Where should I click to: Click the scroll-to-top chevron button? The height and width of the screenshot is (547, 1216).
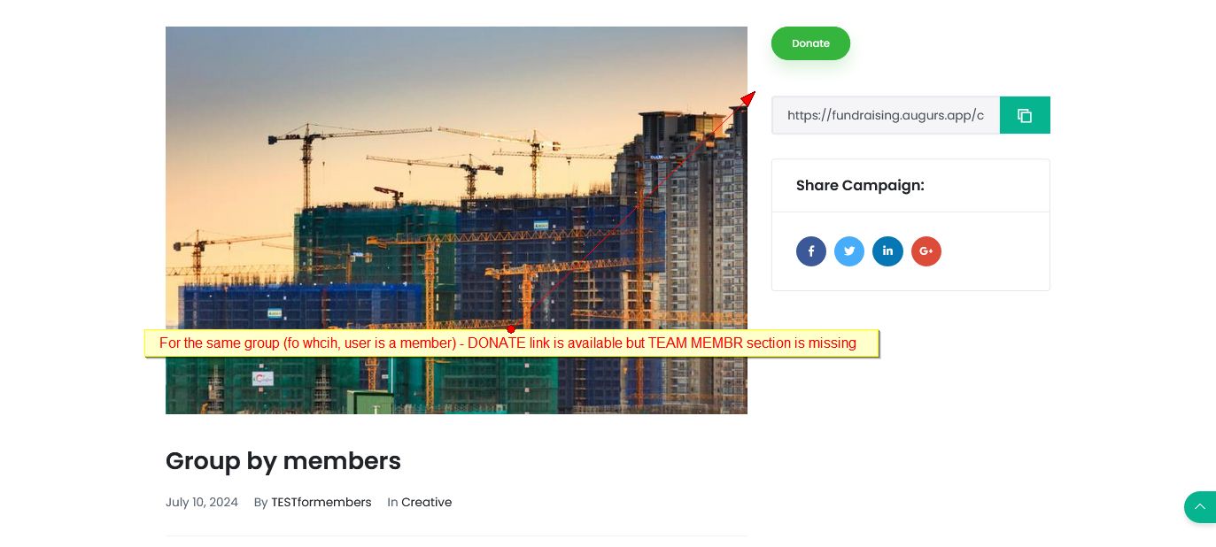pos(1200,507)
